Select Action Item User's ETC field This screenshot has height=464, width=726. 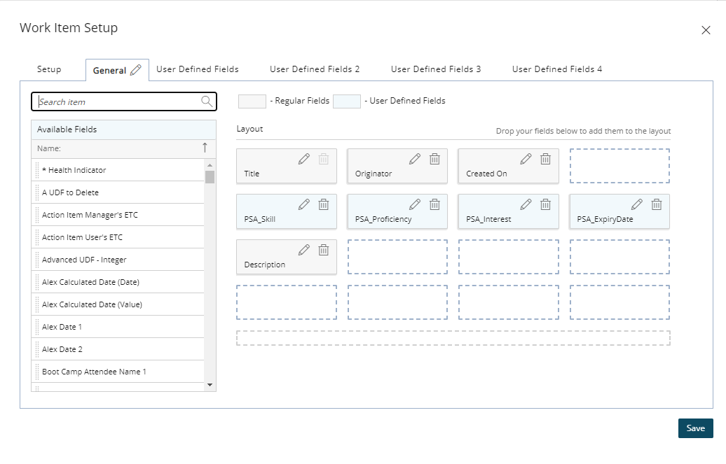click(118, 237)
